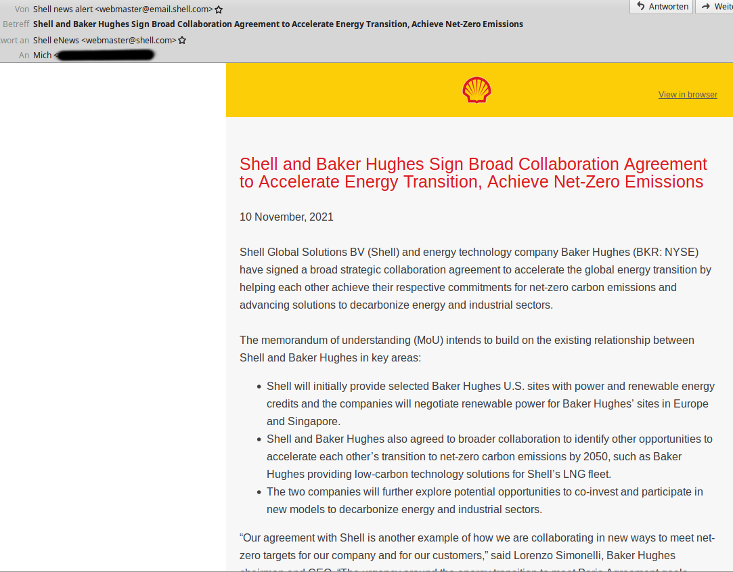Viewport: 733px width, 572px height.
Task: Click the Antworten reply button
Action: pyautogui.click(x=661, y=7)
